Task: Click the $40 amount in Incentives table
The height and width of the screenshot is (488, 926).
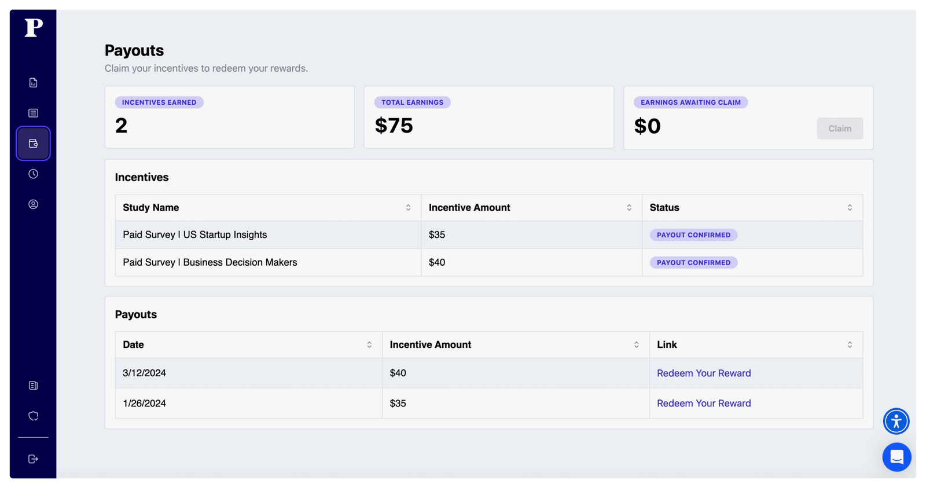Action: pyautogui.click(x=437, y=263)
